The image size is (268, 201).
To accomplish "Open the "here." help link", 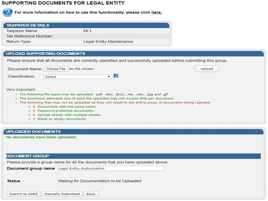I will [156, 13].
